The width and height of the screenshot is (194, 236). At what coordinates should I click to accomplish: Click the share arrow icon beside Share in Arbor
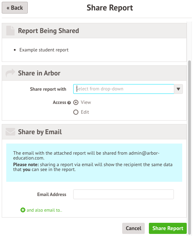[x=10, y=73]
